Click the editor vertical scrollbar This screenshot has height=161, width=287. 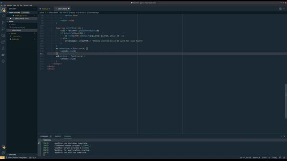tap(286, 101)
